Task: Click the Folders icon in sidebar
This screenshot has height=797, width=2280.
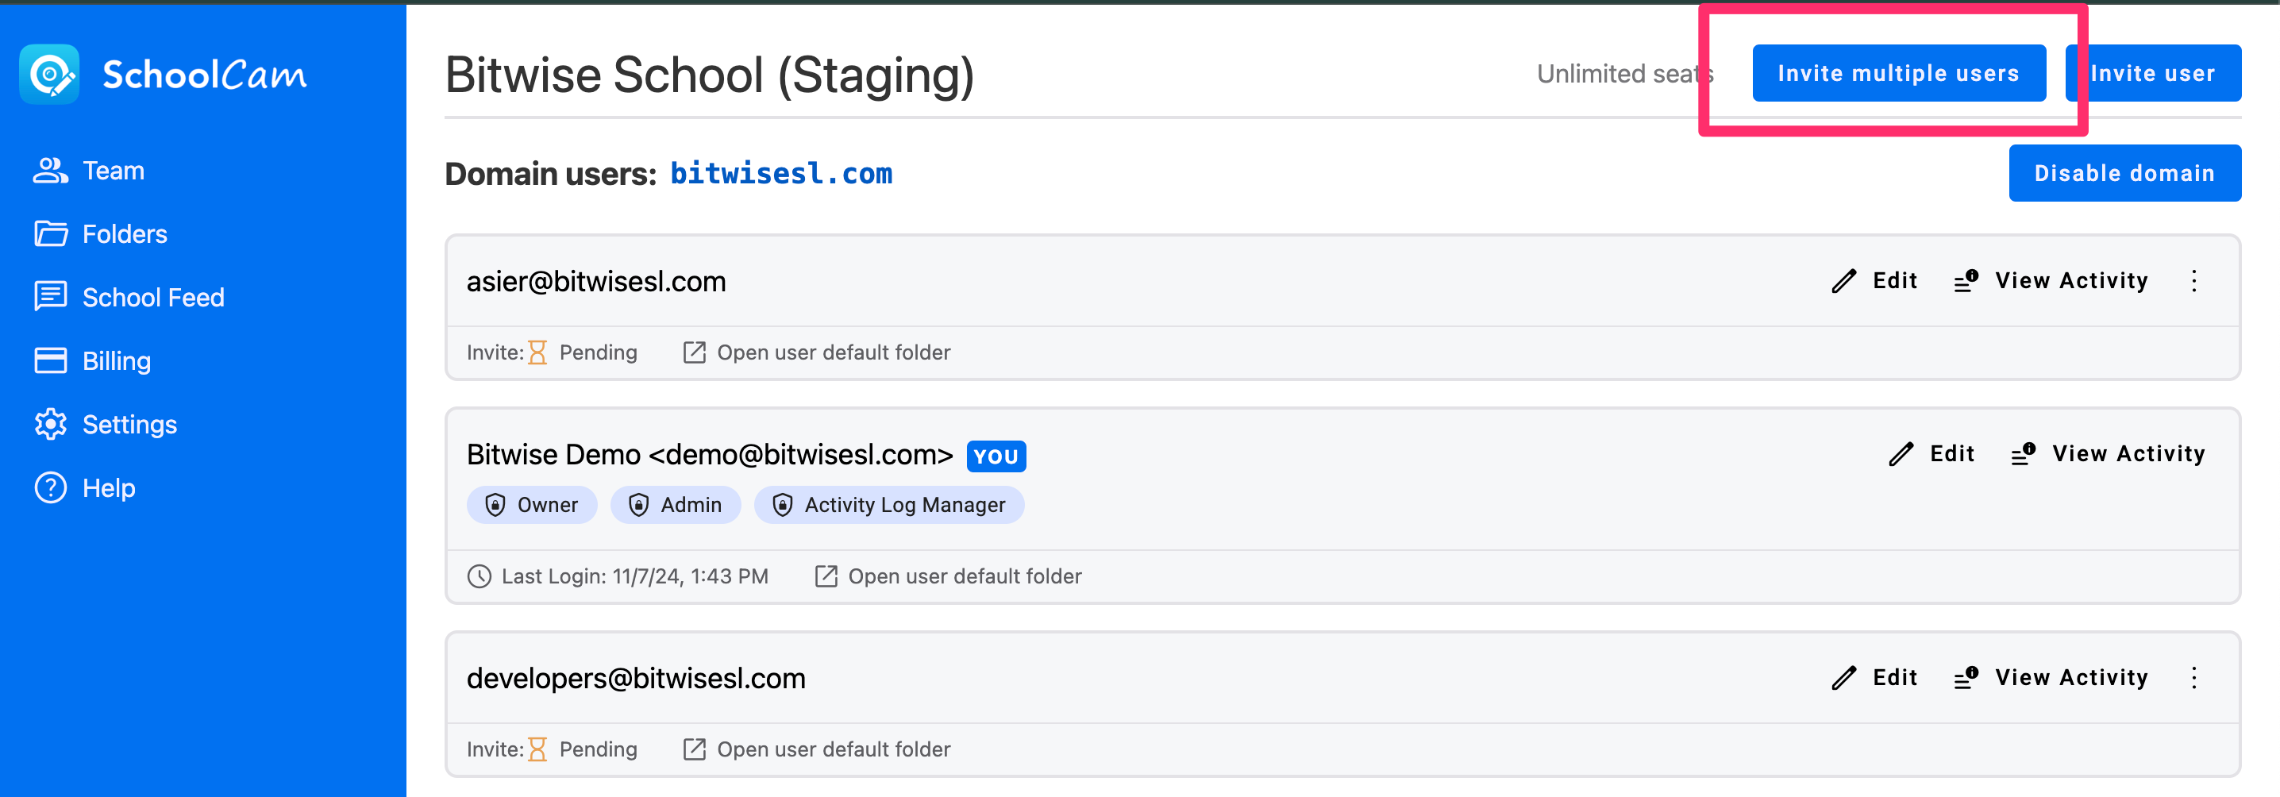Action: [51, 234]
